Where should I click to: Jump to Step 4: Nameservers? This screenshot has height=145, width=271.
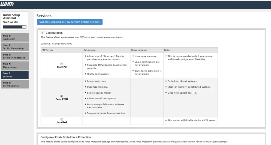click(15, 66)
